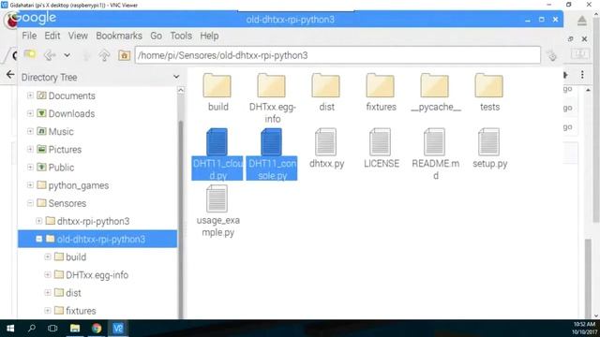Open the View menu
Viewport: 600px width, 337px height.
point(78,36)
